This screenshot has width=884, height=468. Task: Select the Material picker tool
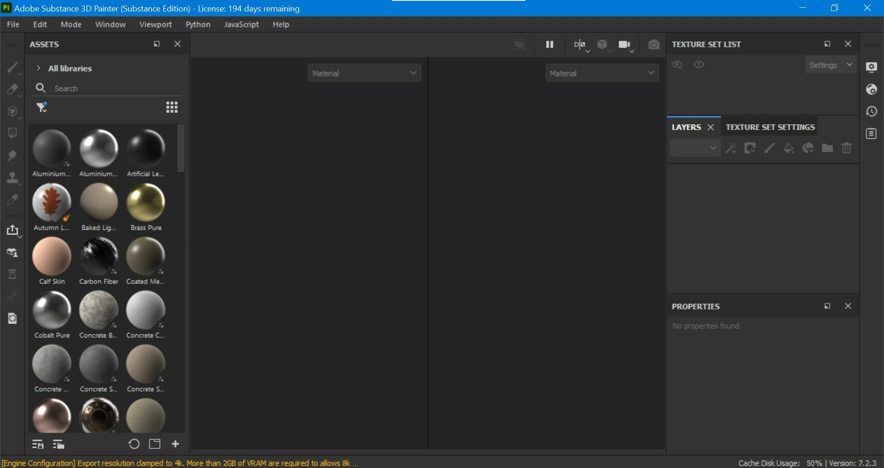12,200
